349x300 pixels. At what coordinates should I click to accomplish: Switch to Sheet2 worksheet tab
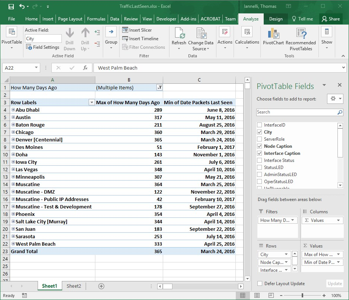[x=74, y=286]
